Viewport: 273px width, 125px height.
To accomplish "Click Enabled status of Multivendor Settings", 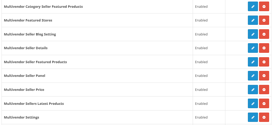I will pyautogui.click(x=201, y=117).
